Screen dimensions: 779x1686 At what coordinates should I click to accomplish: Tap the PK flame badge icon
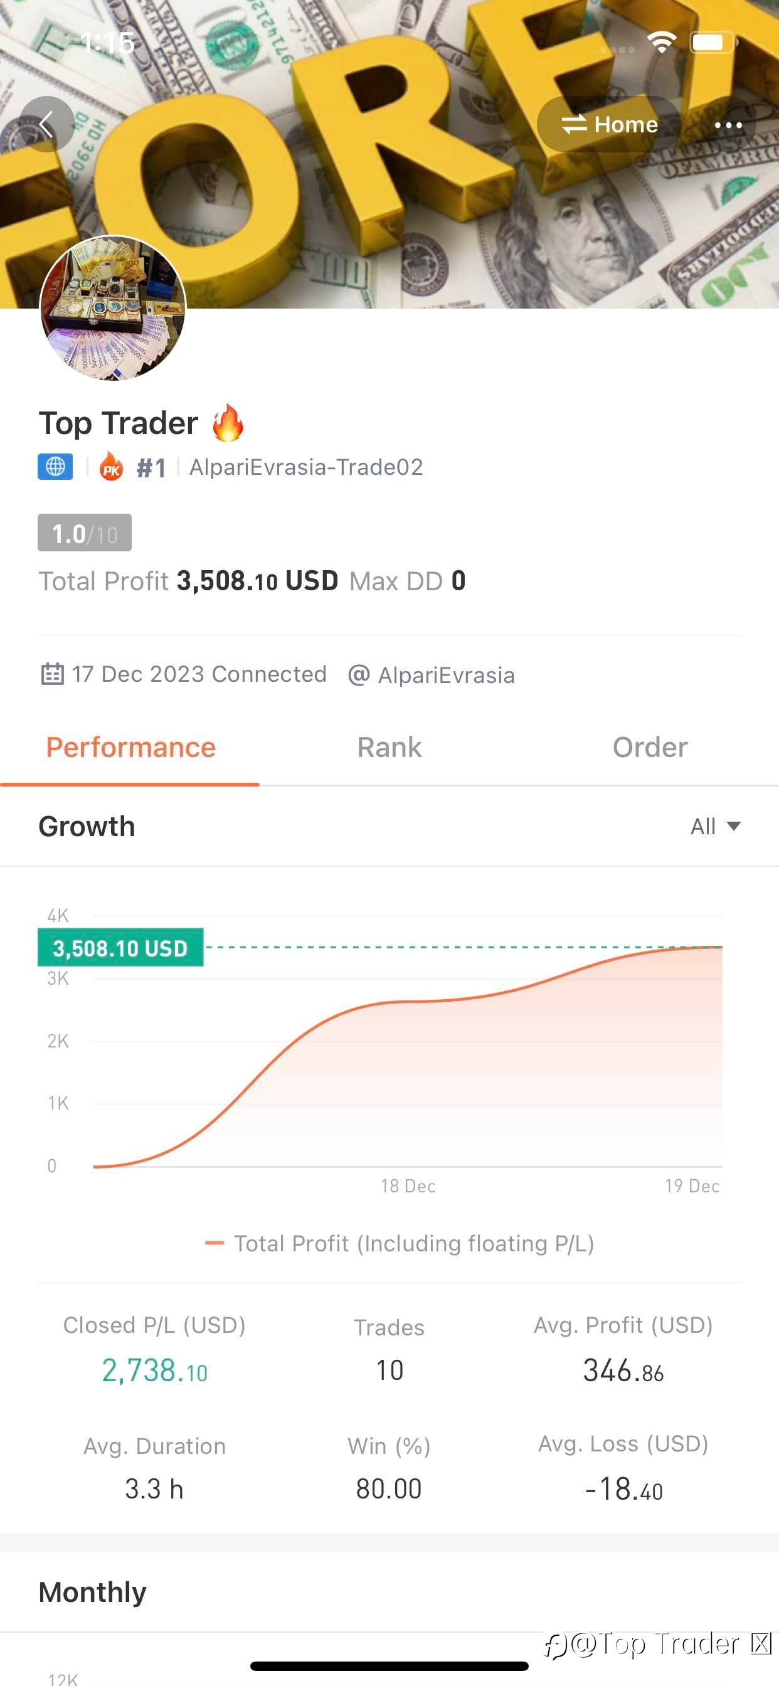click(111, 467)
